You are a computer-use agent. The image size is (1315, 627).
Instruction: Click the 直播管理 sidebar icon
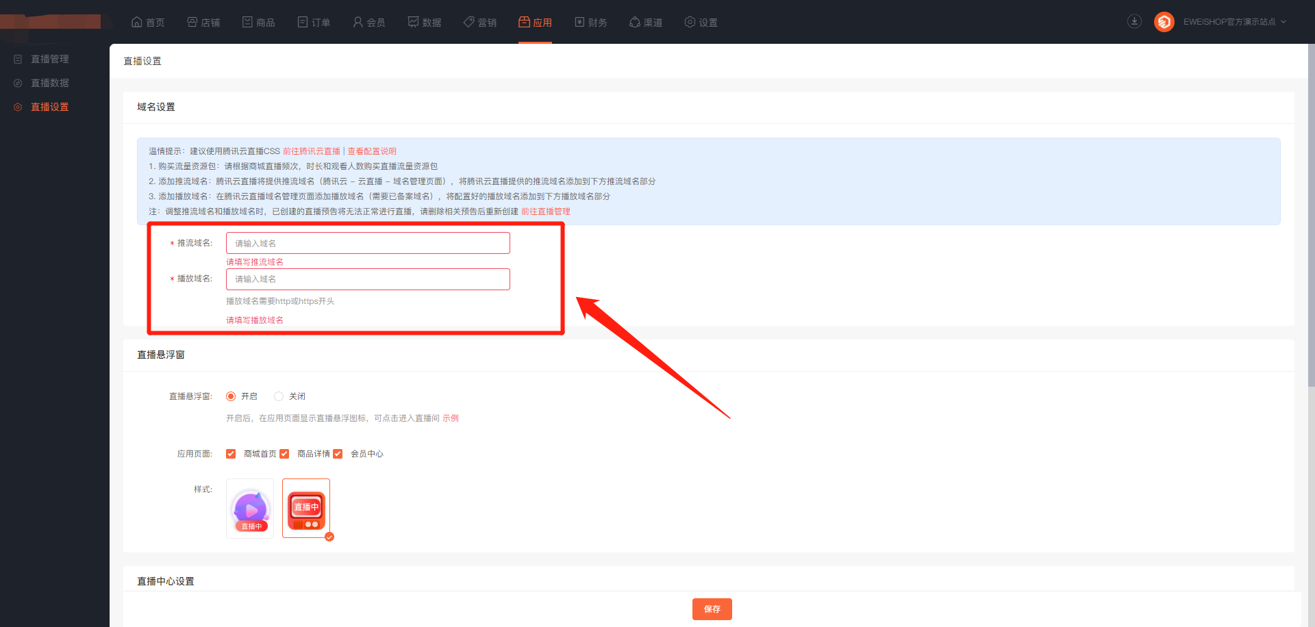pyautogui.click(x=18, y=60)
